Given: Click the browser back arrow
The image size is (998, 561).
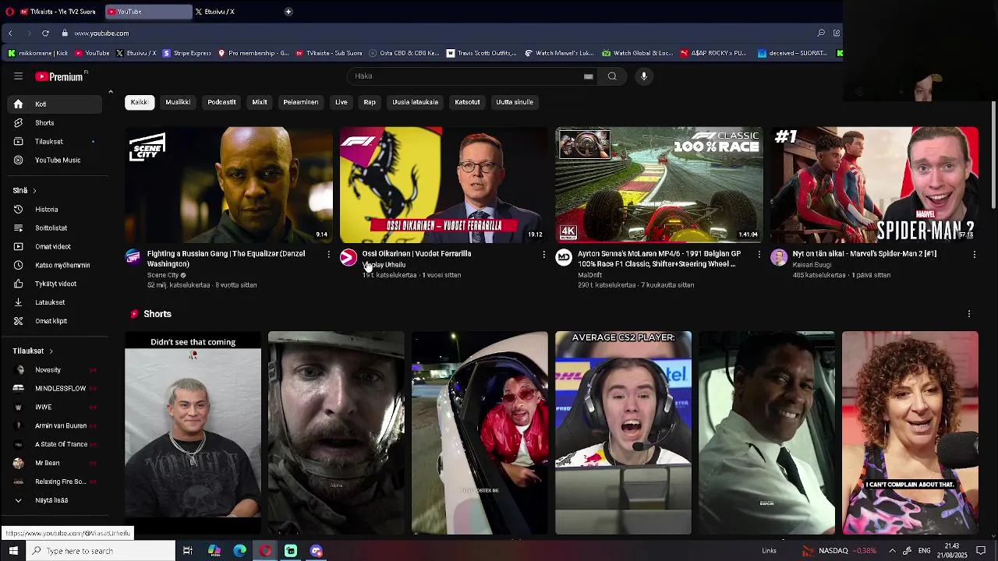Looking at the screenshot, I should click(10, 34).
